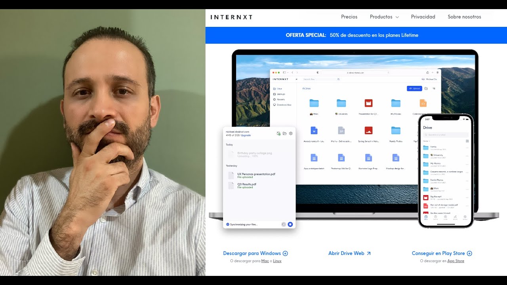Open My Movies folder on phone app
The height and width of the screenshot is (285, 507).
click(x=446, y=164)
